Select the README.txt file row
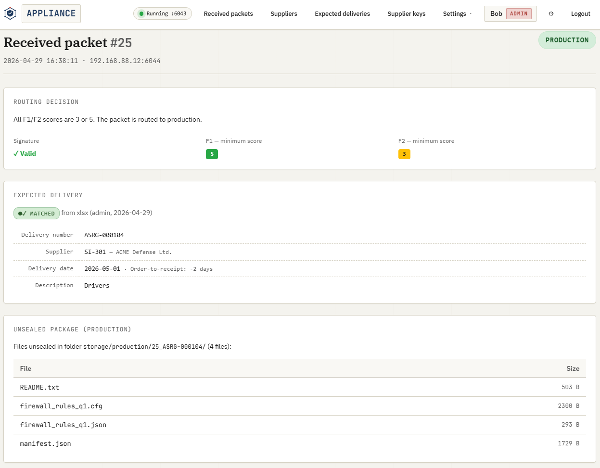The height and width of the screenshot is (468, 600). [x=300, y=387]
